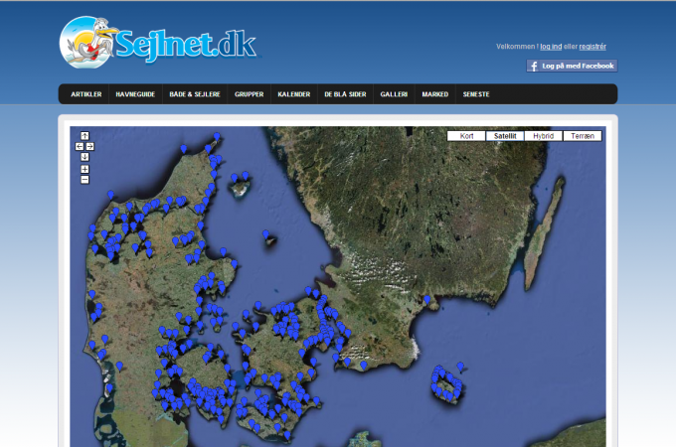Open the Seneste menu
The image size is (676, 447).
click(476, 94)
